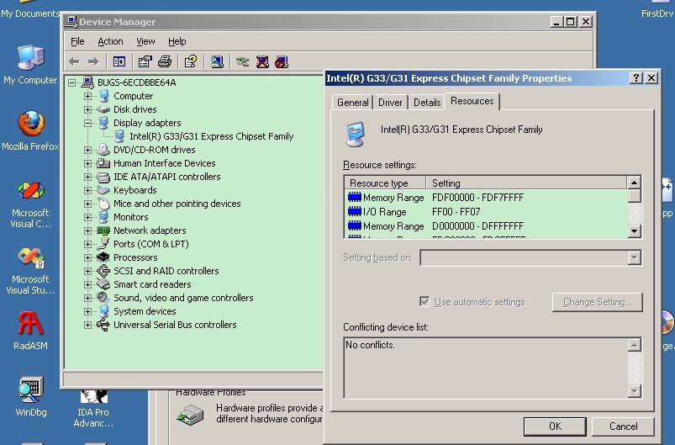Open the Action menu
This screenshot has height=445, width=675.
(x=110, y=41)
